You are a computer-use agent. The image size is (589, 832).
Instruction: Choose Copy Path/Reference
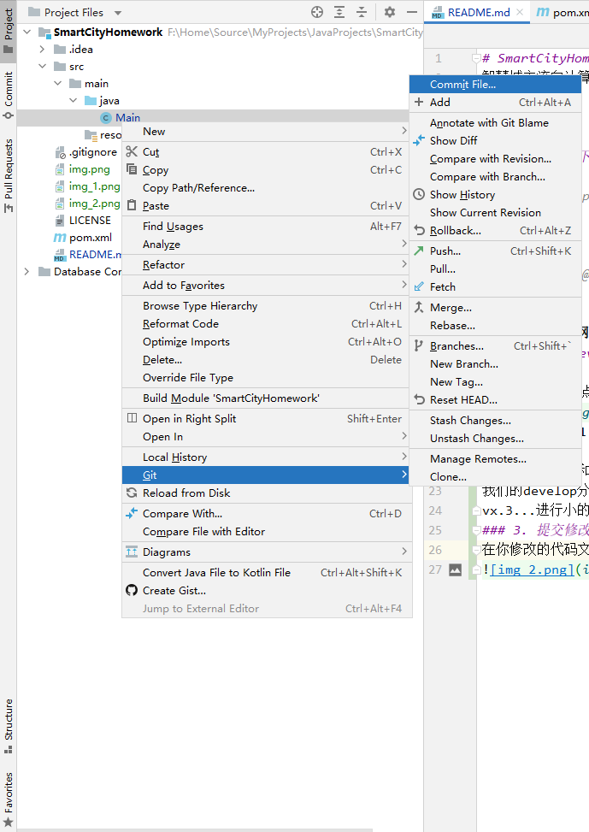(x=267, y=188)
